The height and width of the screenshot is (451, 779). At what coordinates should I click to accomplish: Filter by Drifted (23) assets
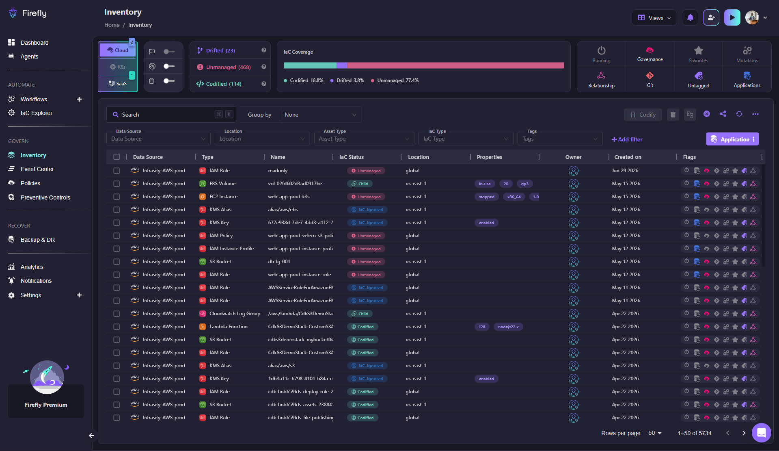(x=220, y=50)
